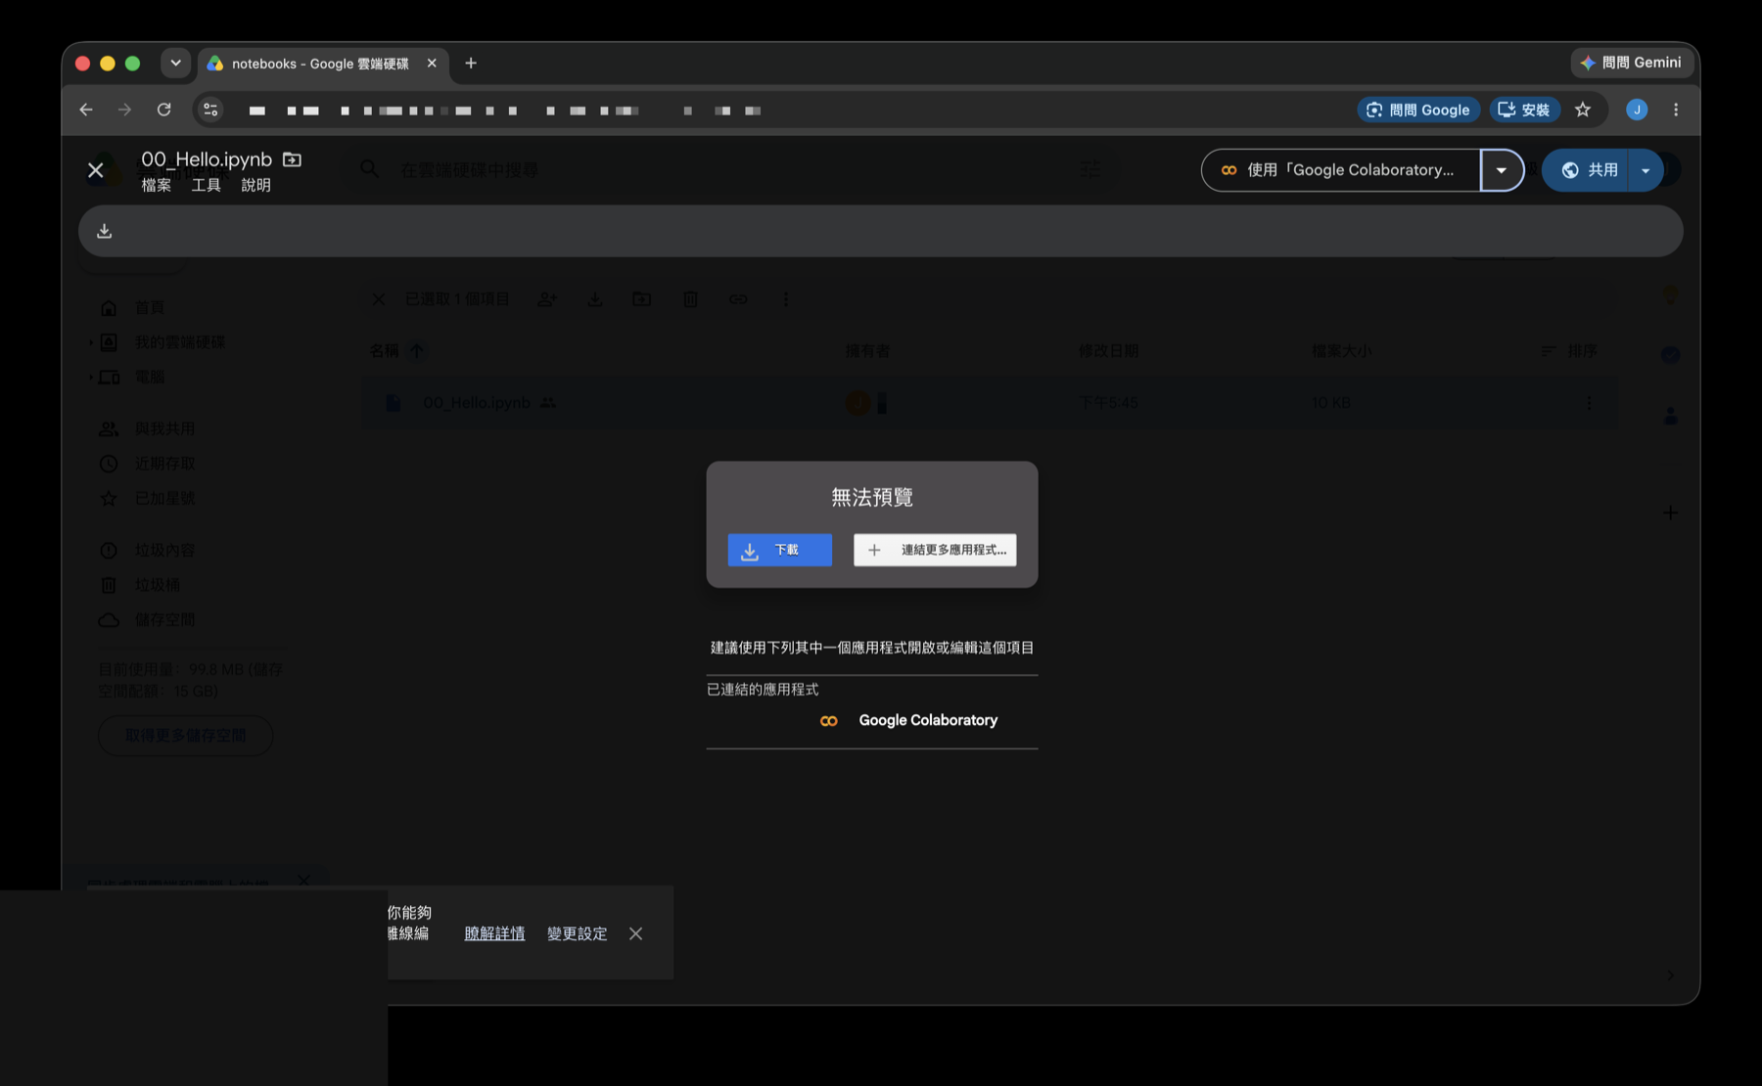Expand the open-with app dropdown arrow

pyautogui.click(x=1502, y=170)
